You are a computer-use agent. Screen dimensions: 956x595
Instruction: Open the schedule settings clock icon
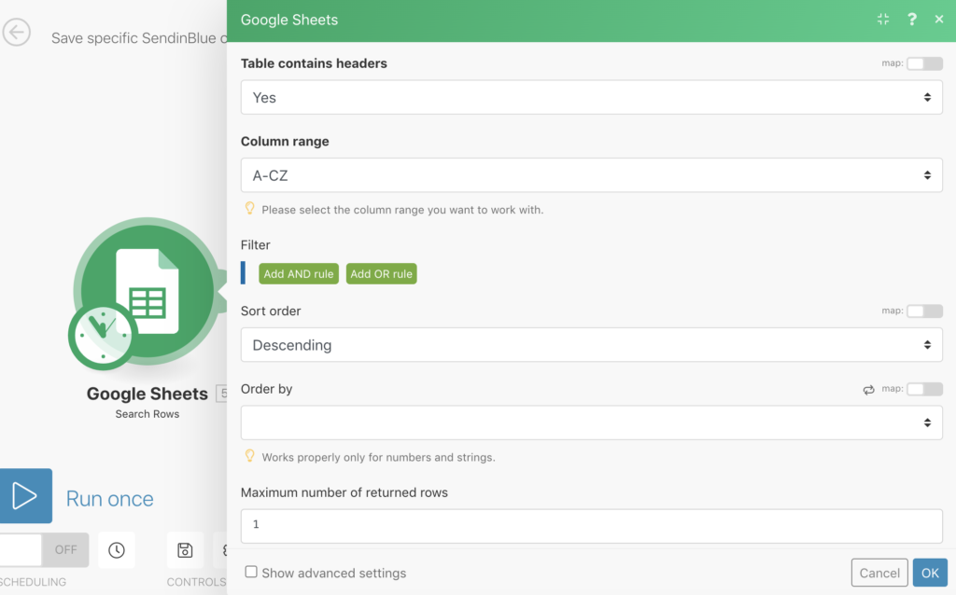coord(117,550)
